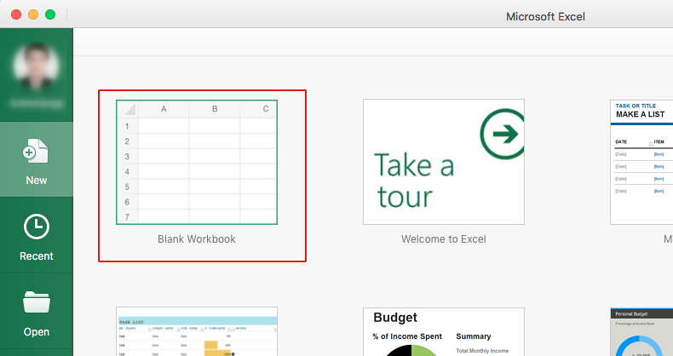Click the New label in sidebar

click(x=37, y=181)
